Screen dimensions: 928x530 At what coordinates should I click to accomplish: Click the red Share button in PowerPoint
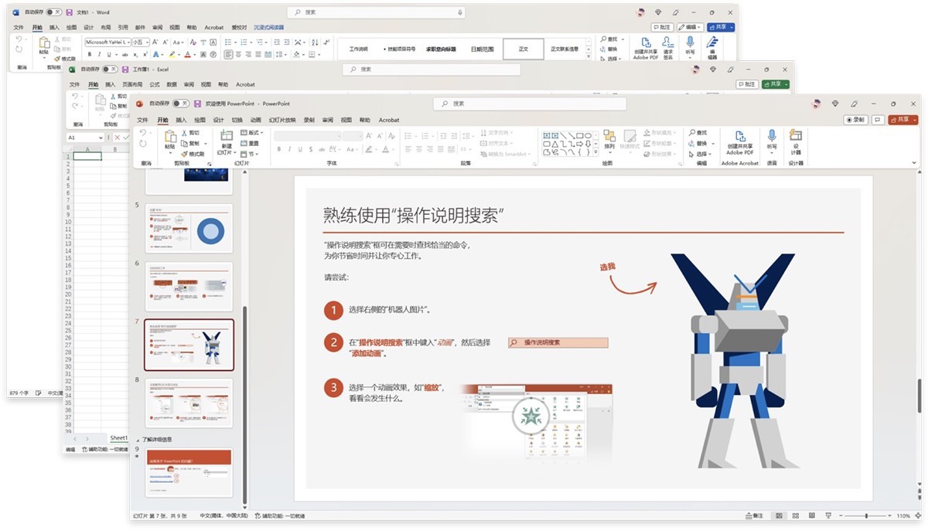901,120
